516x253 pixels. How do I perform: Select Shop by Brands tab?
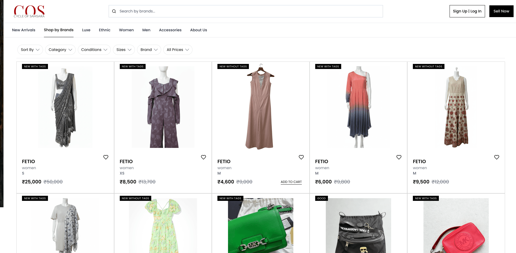pos(59,30)
